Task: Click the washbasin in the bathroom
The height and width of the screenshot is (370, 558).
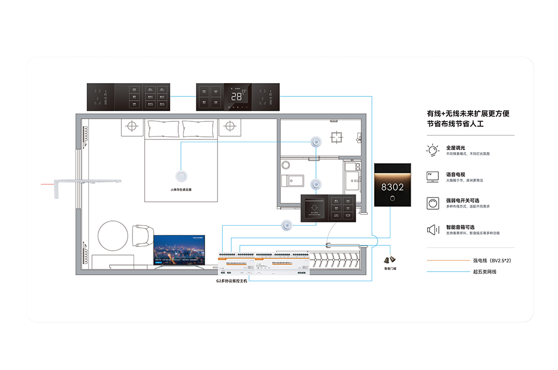Action: (352, 180)
